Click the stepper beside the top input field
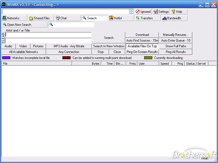Image resolution: width=218 pixels, height=163 pixels. [x=131, y=11]
